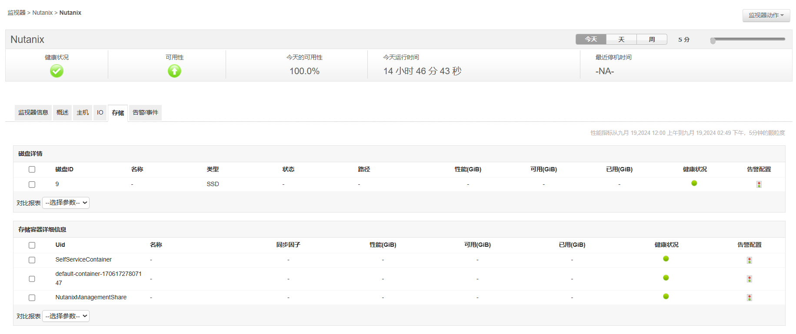Viewport: 796px width, 334px height.
Task: Click the granularity slider handle
Action: (x=713, y=41)
